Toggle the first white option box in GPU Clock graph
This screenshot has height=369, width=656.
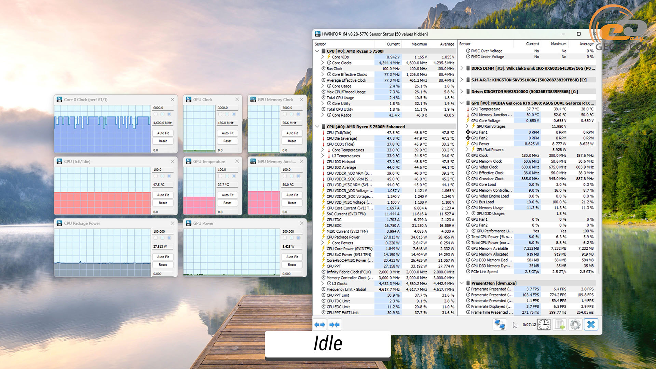click(x=220, y=114)
